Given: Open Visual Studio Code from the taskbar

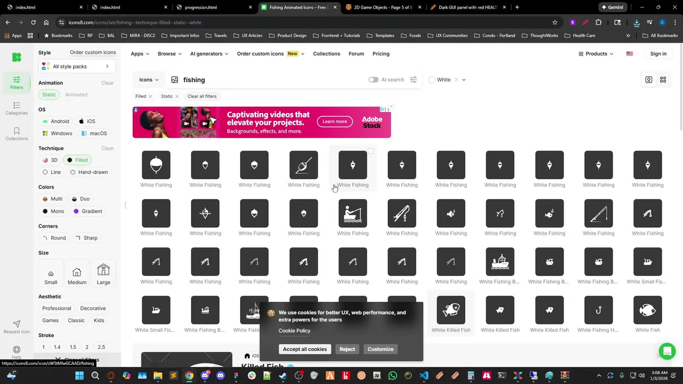Looking at the screenshot, I should point(424,375).
